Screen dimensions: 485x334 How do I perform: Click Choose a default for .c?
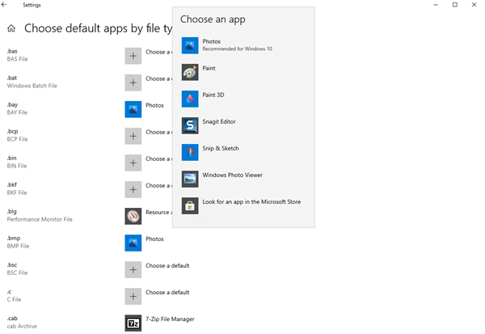167,292
